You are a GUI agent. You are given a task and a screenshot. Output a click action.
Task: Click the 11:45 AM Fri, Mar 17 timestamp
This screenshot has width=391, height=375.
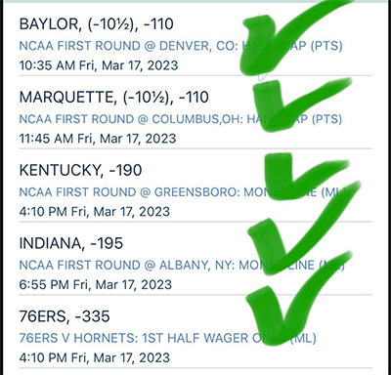point(98,139)
